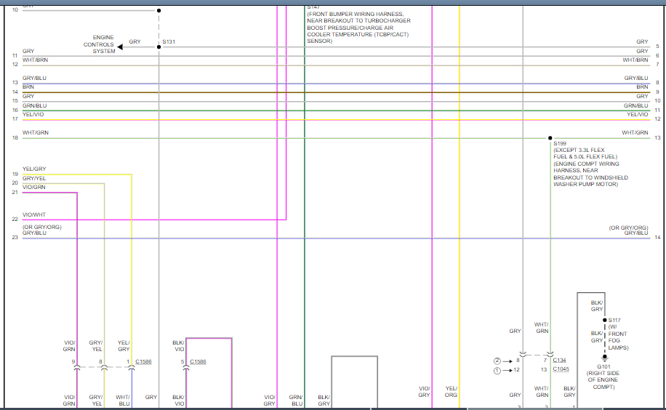The image size is (666, 410).
Task: Select the right-end YEL/VIO label
Action: 638,114
